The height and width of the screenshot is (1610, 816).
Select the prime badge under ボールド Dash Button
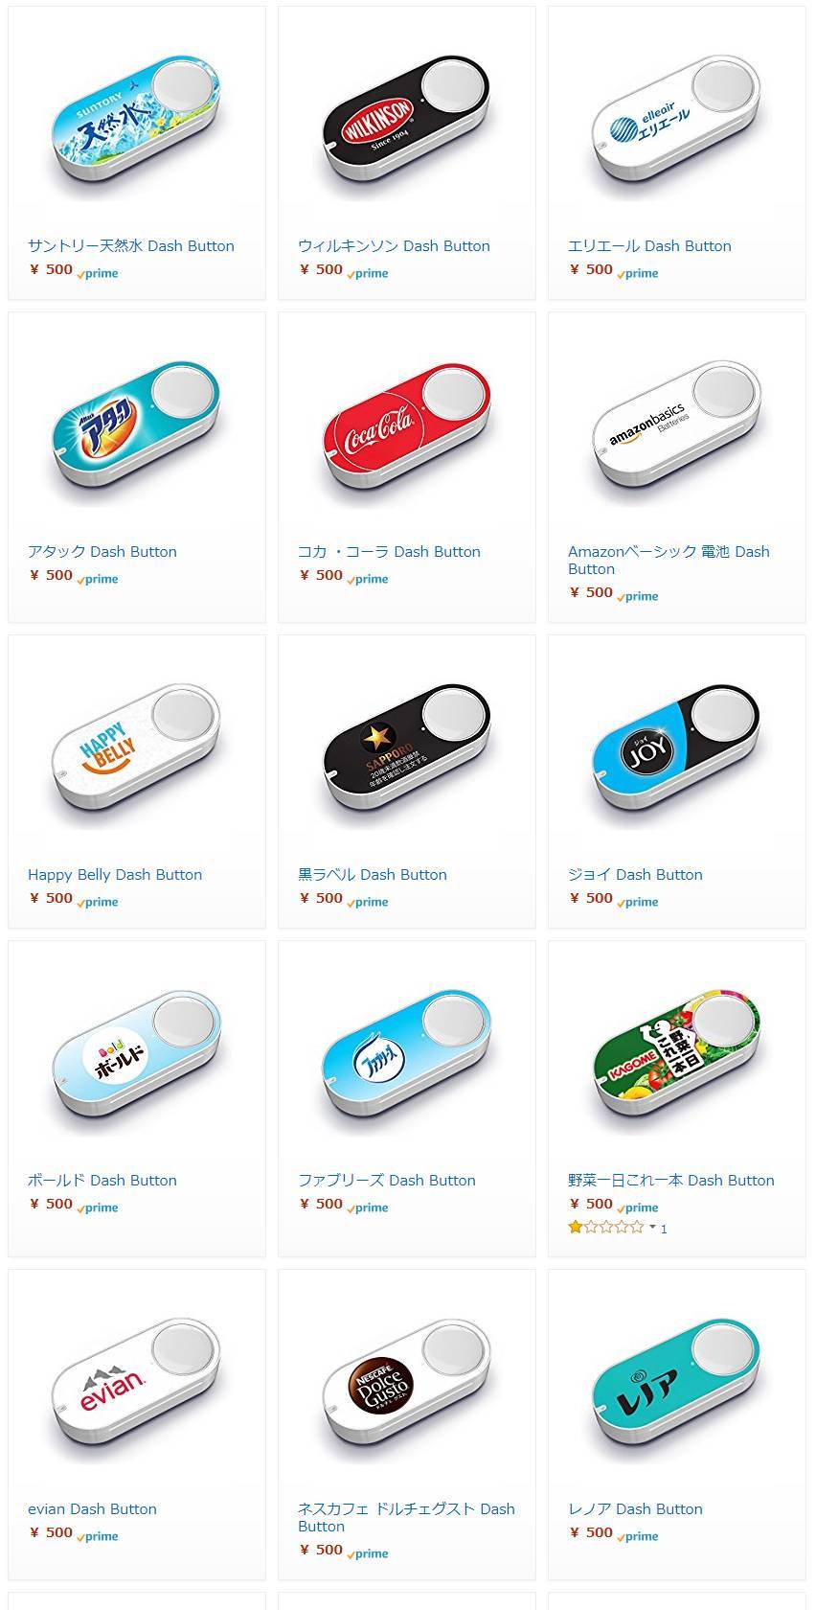[98, 1207]
